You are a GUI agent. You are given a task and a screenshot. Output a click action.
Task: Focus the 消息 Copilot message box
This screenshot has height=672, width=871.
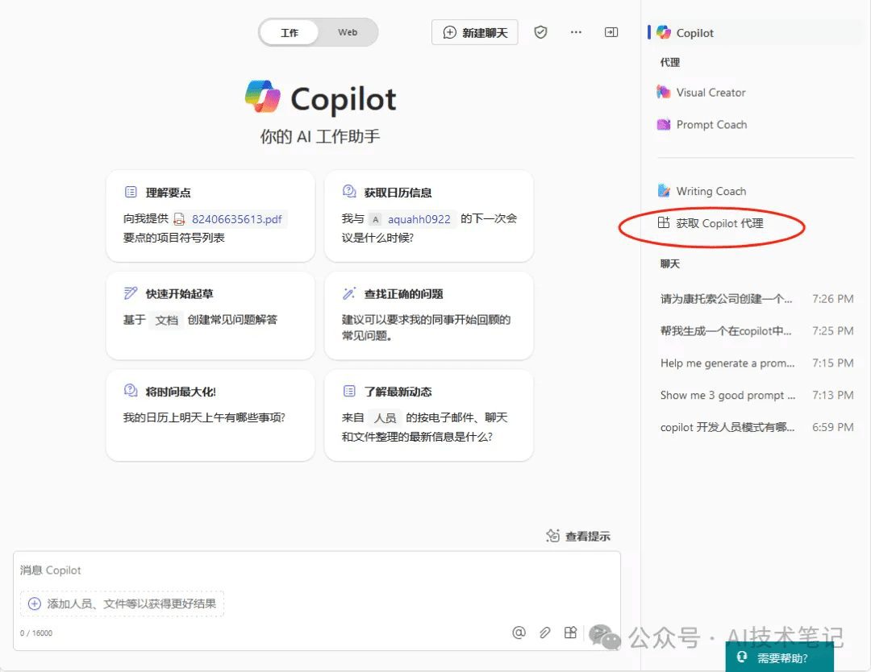(317, 570)
